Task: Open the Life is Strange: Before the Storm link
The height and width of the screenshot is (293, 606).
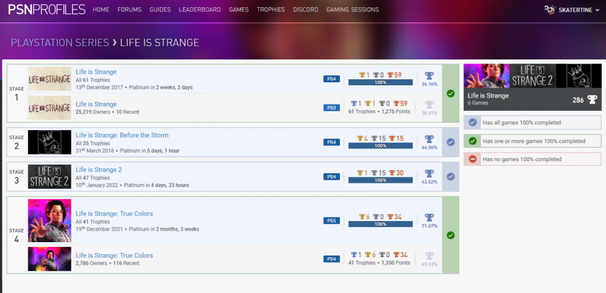Action: point(122,135)
